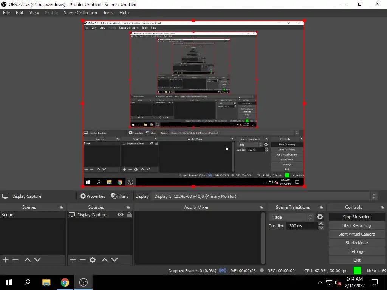The image size is (387, 290).
Task: Open the View menu
Action: [34, 12]
